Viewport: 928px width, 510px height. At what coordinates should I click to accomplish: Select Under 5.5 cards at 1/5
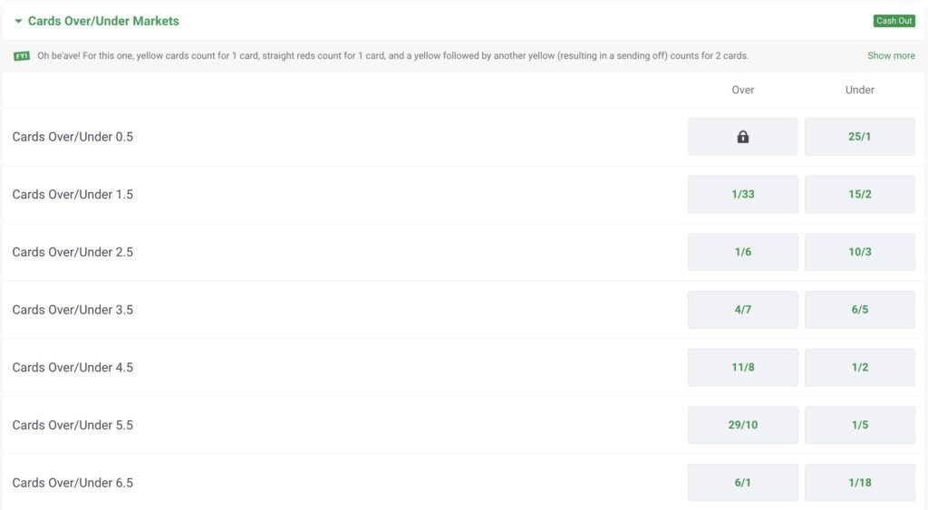[859, 425]
